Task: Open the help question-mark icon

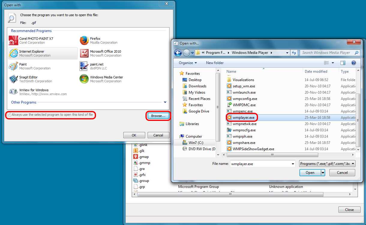Action: [353, 63]
